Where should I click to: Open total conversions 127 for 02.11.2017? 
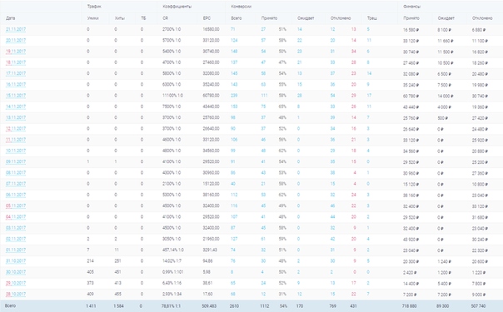(x=234, y=239)
